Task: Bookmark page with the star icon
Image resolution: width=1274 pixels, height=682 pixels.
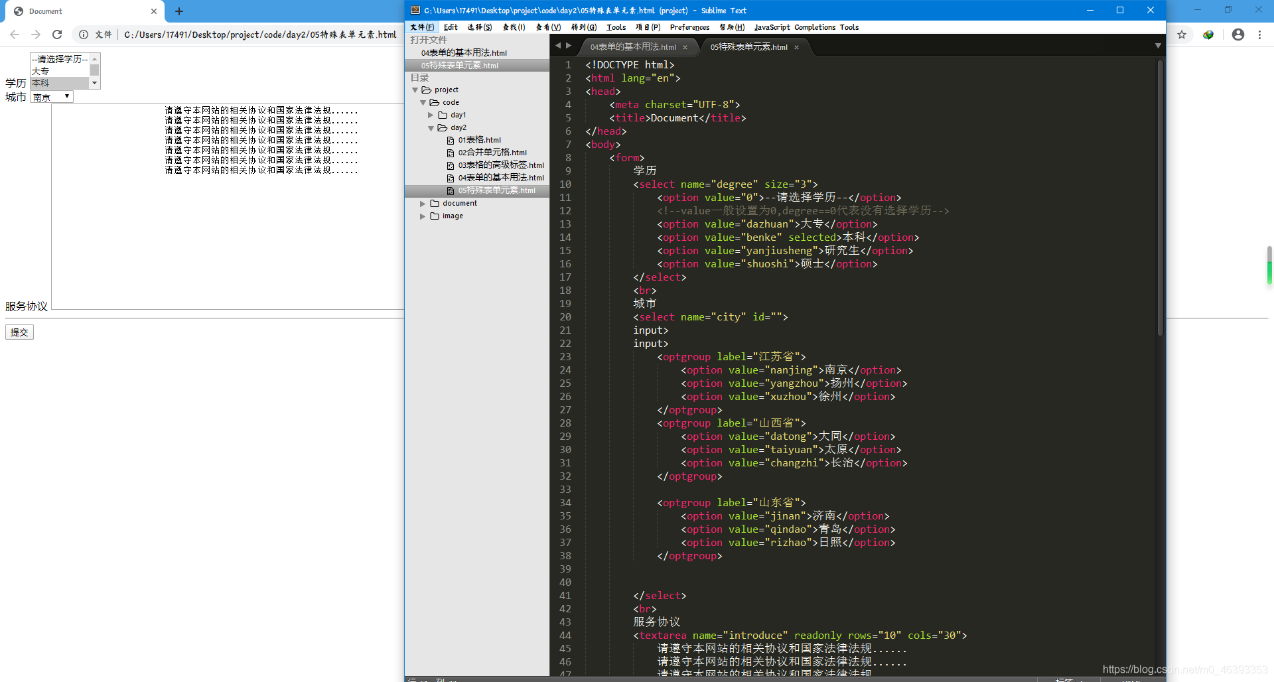Action: (x=1182, y=34)
